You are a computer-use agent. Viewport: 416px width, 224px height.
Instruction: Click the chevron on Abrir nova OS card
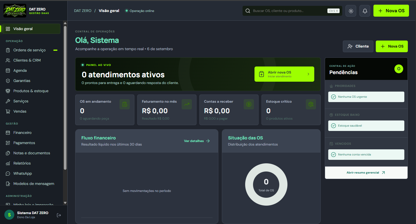[x=308, y=74]
